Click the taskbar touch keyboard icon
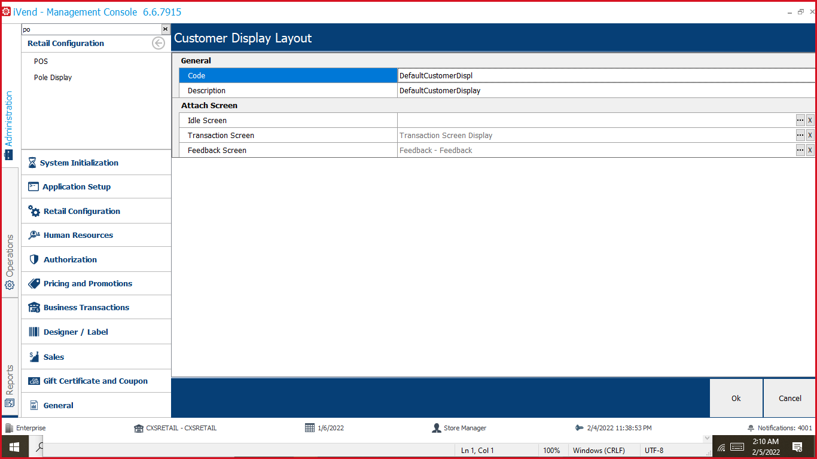Image resolution: width=817 pixels, height=459 pixels. coord(737,446)
